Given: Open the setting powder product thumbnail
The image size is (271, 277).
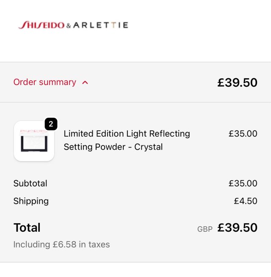Looking at the screenshot, I should tap(34, 141).
